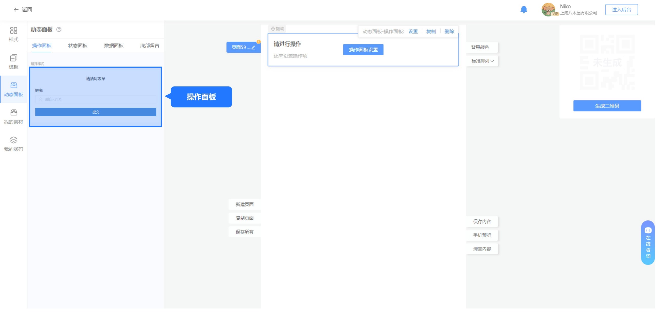657x312 pixels.
Task: Switch to the 状态面板 tab
Action: coord(78,46)
